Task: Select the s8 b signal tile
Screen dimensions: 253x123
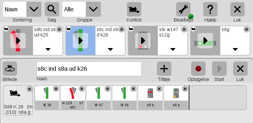Action: (150, 98)
